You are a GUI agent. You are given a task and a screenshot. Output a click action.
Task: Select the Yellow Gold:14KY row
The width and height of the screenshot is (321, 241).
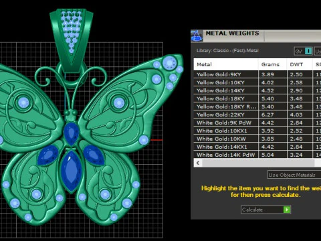coord(257,90)
